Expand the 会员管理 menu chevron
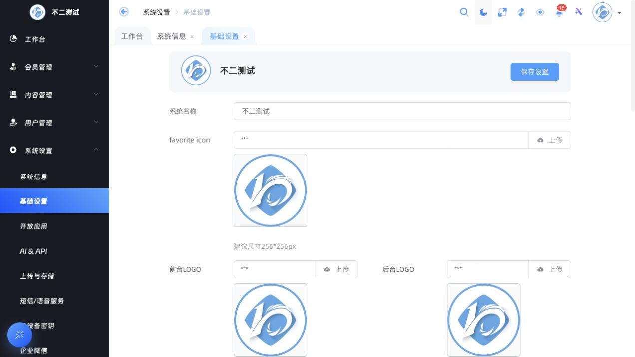635x357 pixels. [x=96, y=66]
